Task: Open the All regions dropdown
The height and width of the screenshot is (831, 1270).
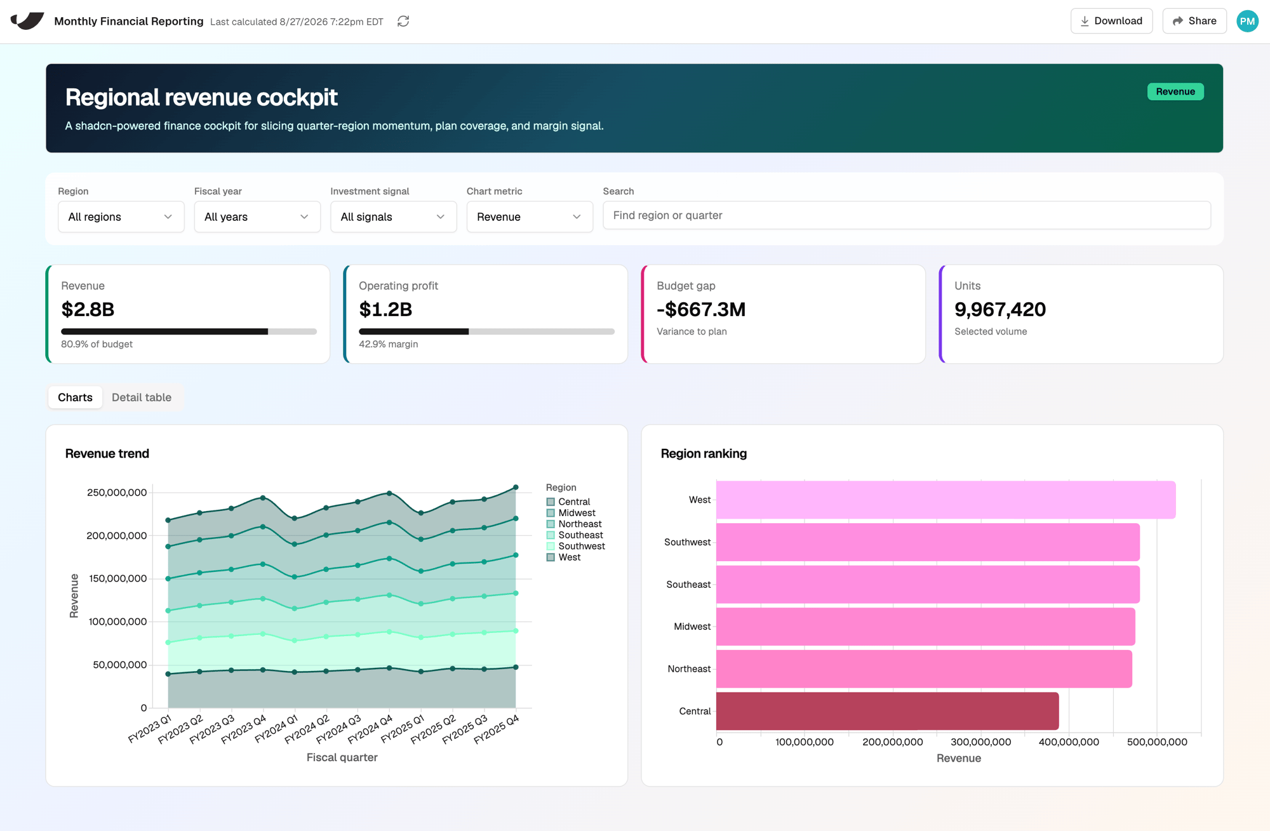Action: coord(121,216)
